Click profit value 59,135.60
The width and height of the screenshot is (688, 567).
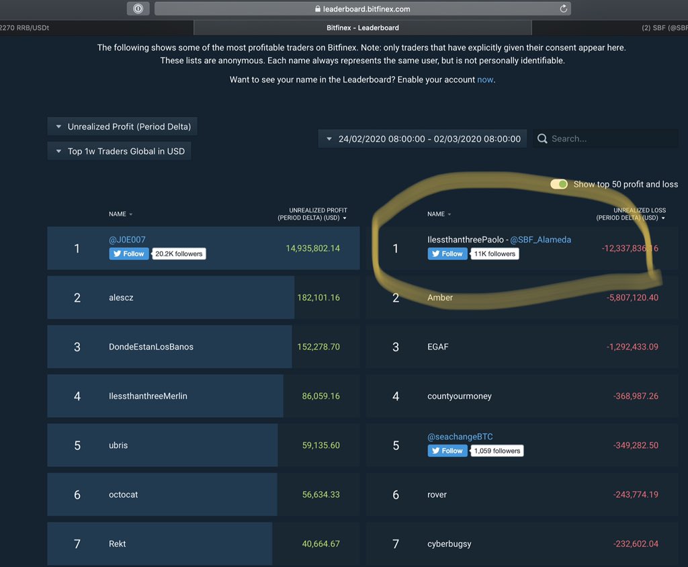[x=320, y=445]
